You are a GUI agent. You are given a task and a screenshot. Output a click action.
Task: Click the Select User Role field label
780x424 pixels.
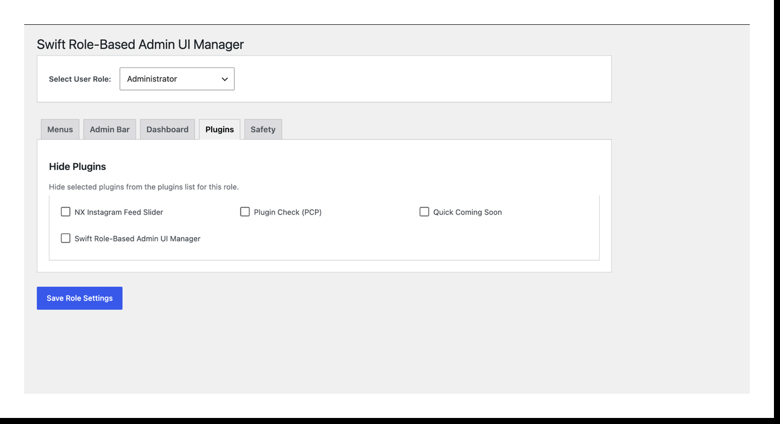[x=80, y=79]
